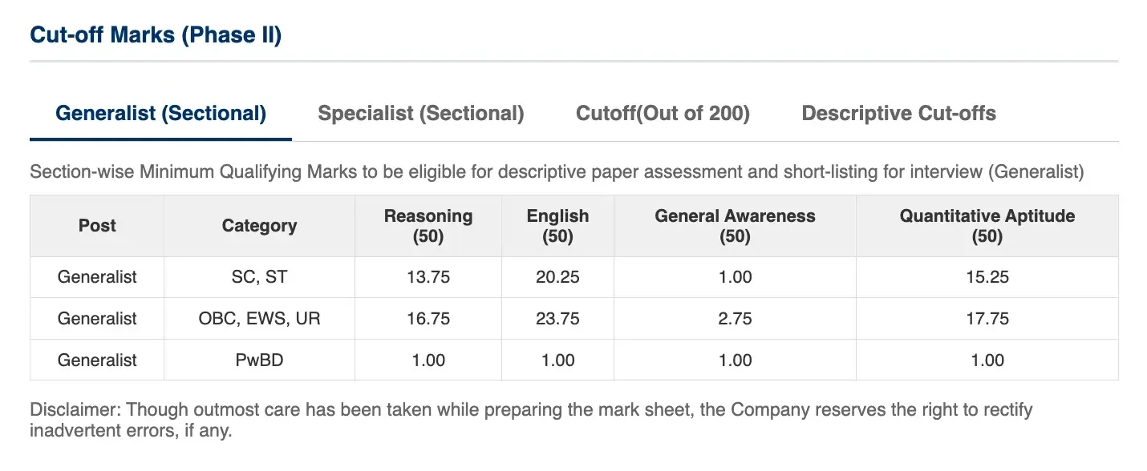
Task: Select the Reasoning (50) column header
Action: [x=428, y=226]
